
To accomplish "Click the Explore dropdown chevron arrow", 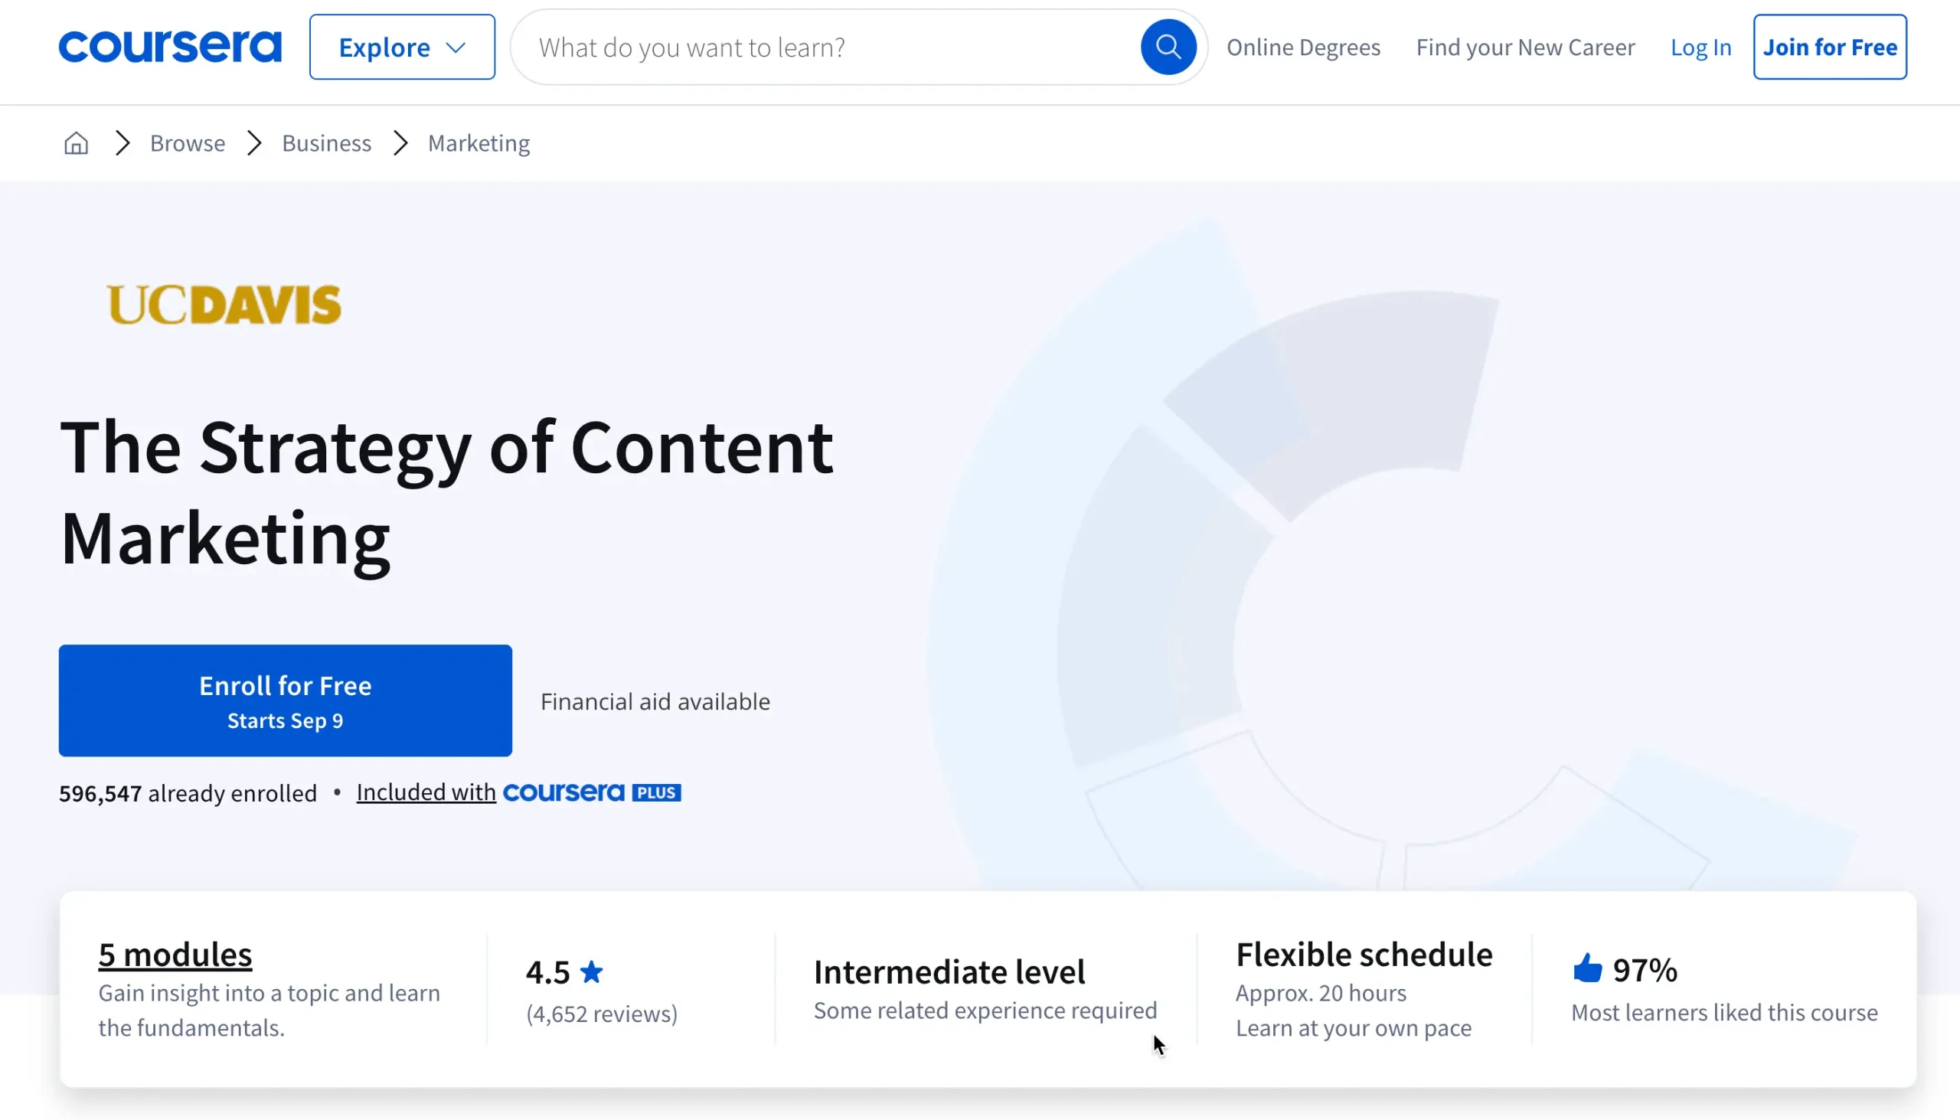I will tap(456, 47).
